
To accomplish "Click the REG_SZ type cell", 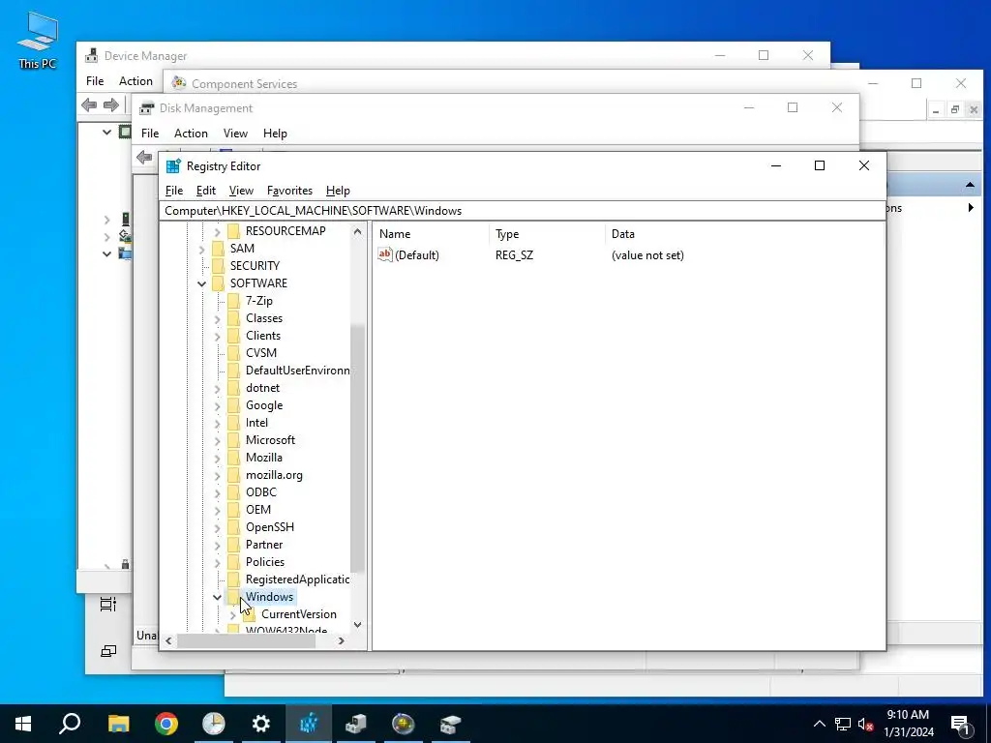I will 515,255.
